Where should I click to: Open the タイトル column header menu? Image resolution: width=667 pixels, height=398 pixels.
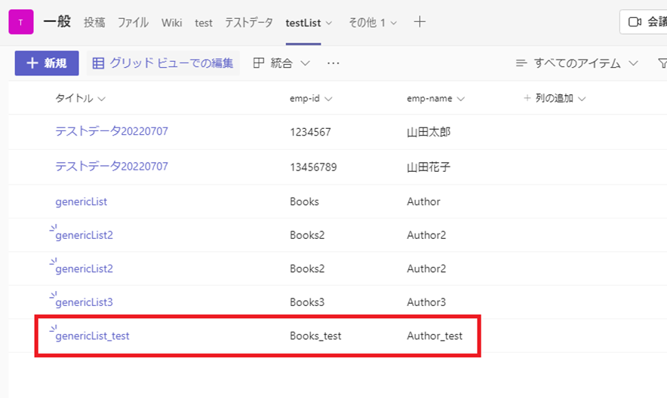click(80, 98)
